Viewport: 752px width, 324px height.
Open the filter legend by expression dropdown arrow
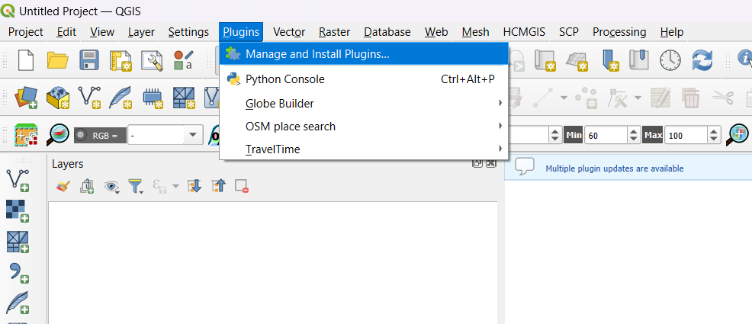(175, 187)
